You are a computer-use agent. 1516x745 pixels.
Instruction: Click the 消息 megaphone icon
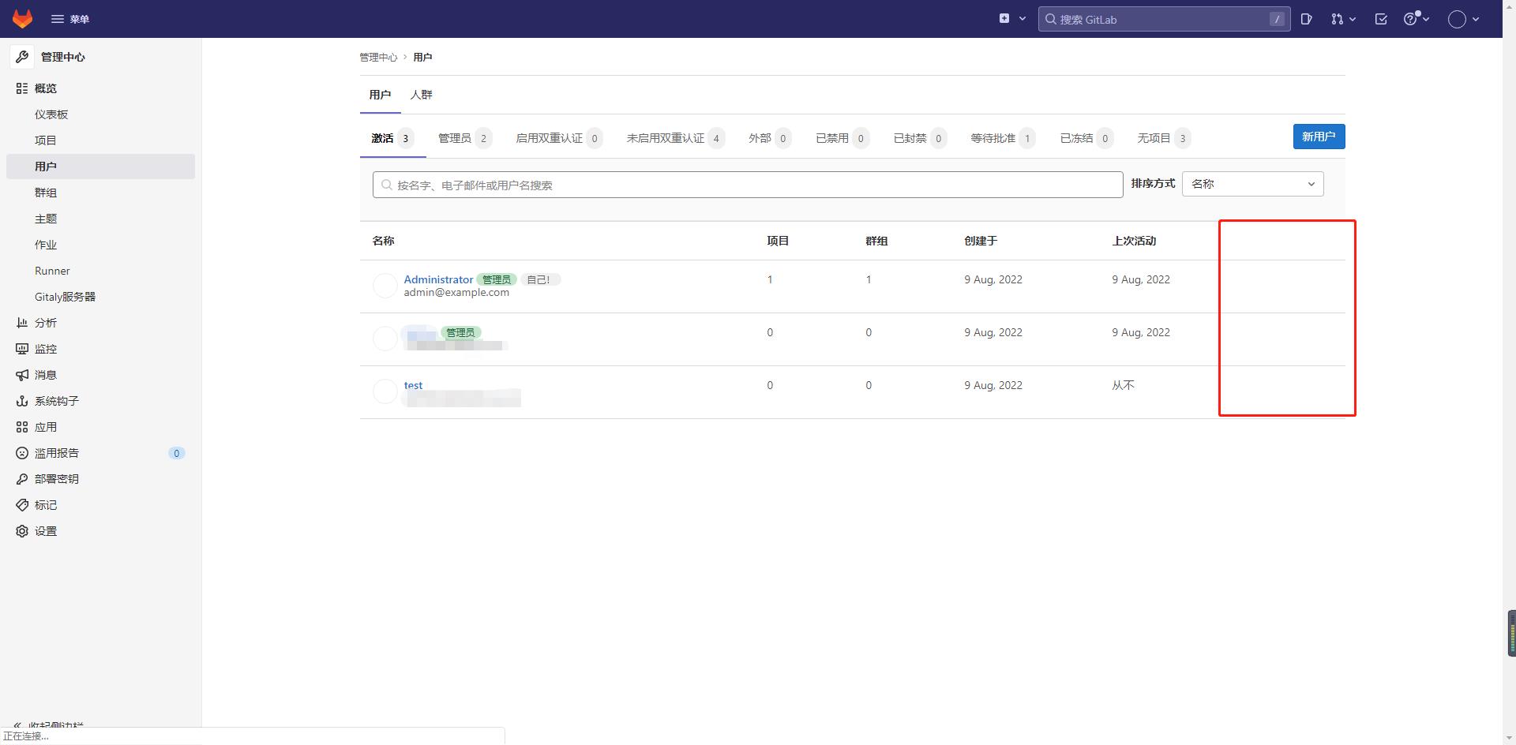coord(22,375)
